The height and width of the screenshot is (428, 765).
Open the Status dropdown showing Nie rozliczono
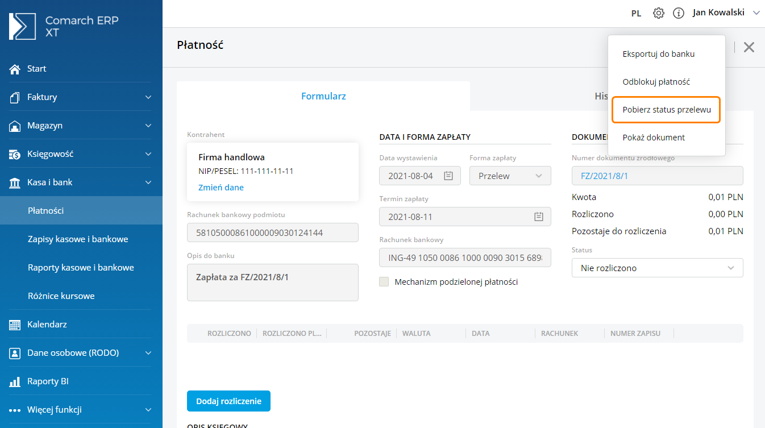point(657,268)
